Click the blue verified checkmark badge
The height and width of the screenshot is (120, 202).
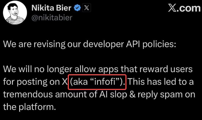77,8
